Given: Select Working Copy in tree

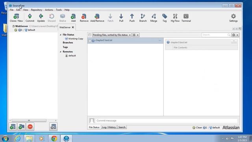Looking at the screenshot, I should [76, 39].
